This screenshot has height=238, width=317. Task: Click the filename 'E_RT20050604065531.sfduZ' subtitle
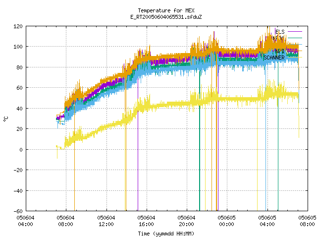click(x=166, y=17)
